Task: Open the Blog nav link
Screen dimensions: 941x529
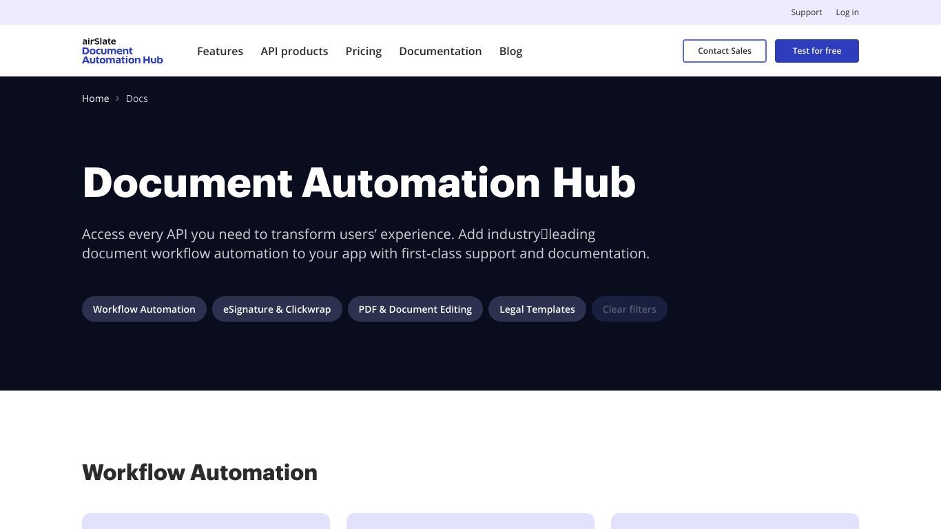Action: tap(510, 51)
